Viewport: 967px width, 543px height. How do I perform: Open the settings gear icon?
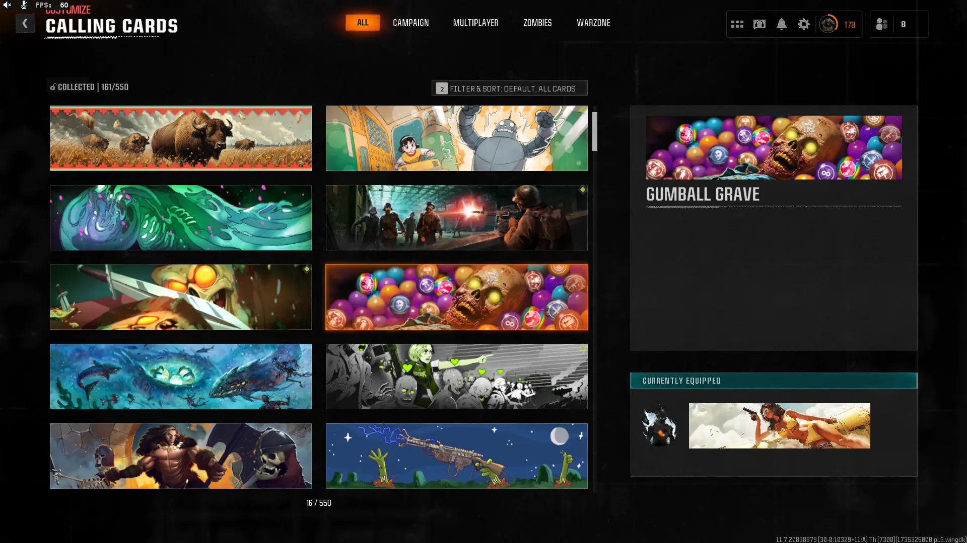coord(803,24)
